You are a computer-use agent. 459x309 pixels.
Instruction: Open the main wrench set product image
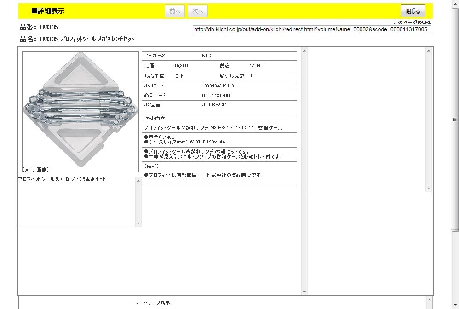click(x=80, y=109)
